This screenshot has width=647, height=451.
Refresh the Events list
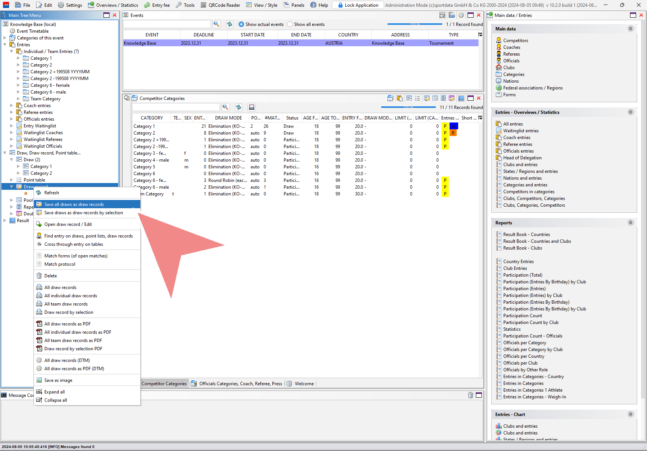tap(229, 24)
